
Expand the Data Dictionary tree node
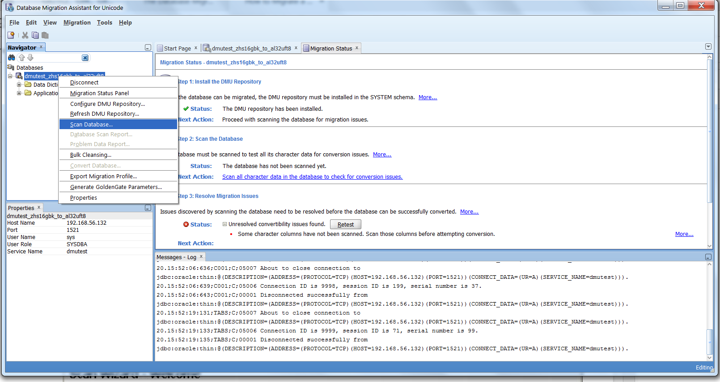(x=19, y=84)
